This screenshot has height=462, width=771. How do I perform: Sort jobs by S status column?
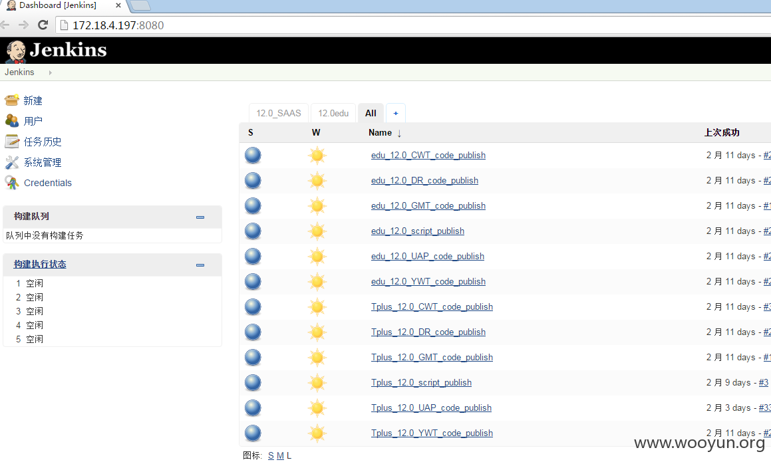(x=251, y=133)
